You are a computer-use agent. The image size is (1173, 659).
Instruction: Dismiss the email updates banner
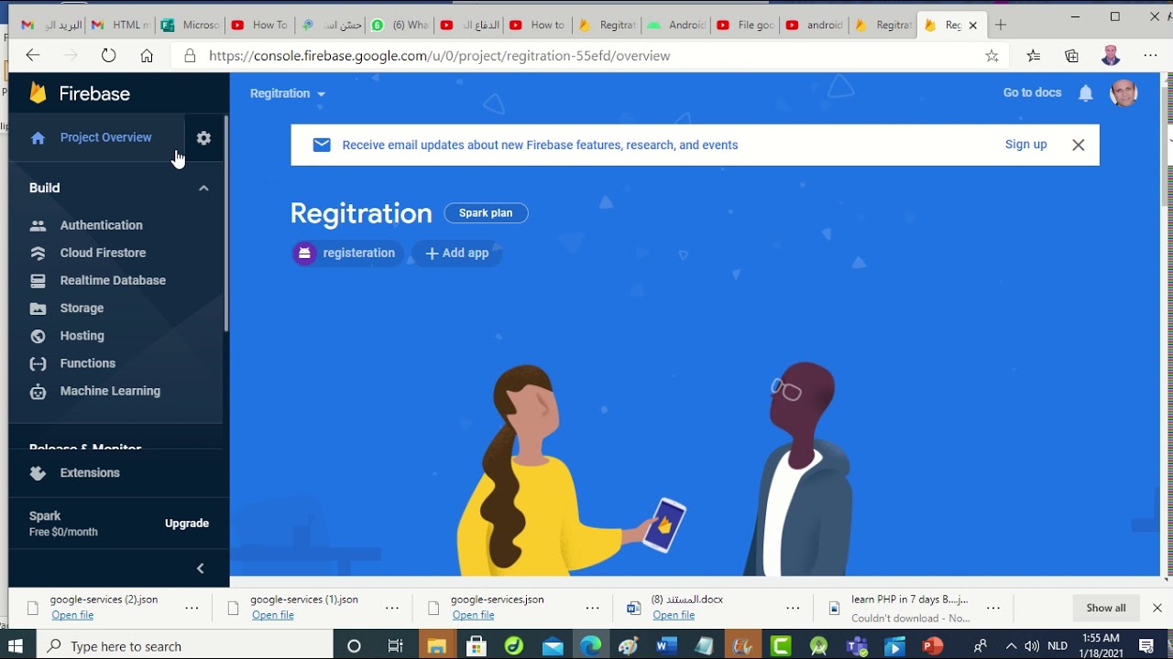tap(1078, 145)
